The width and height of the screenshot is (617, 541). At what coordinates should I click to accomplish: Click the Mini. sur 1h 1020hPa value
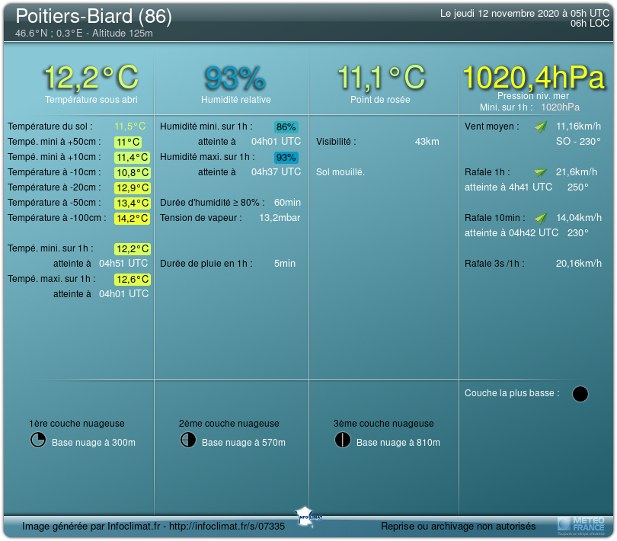[561, 107]
